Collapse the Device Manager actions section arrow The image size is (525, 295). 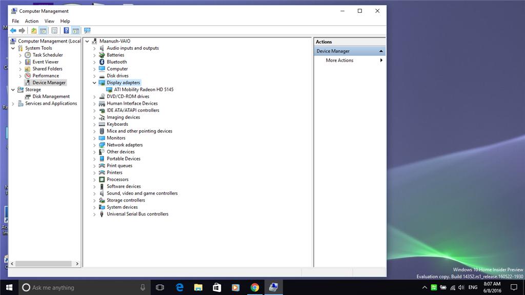pyautogui.click(x=381, y=51)
